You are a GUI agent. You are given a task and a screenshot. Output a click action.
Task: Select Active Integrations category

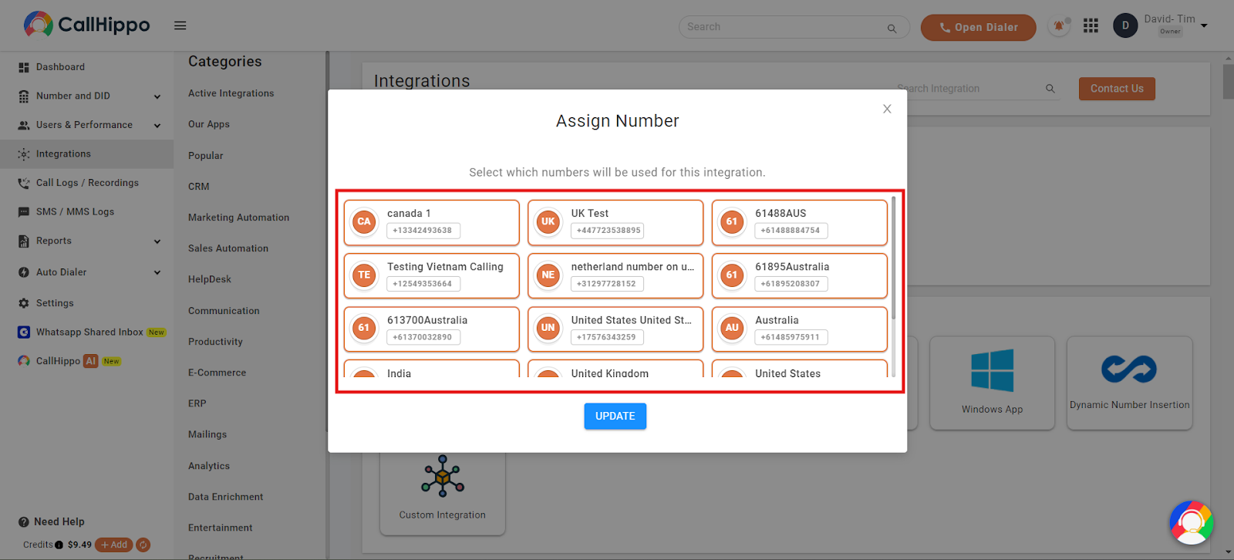click(x=231, y=93)
